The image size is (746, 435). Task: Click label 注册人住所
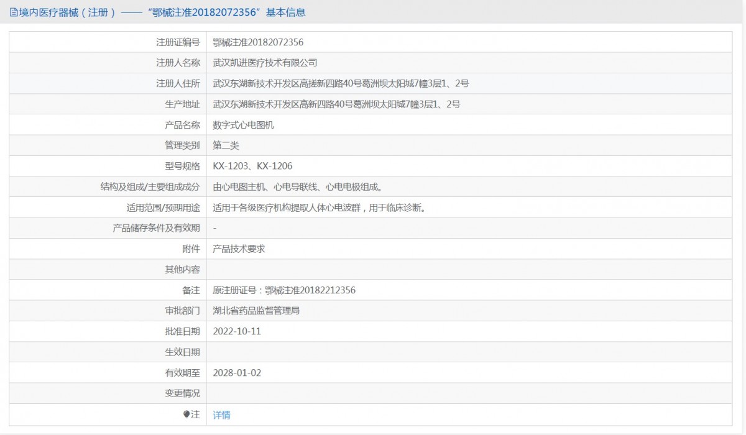[x=178, y=83]
